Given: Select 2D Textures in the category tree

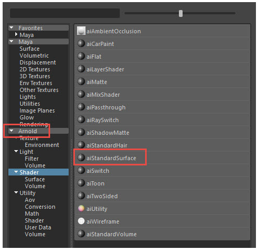Looking at the screenshot, I should click(35, 69).
